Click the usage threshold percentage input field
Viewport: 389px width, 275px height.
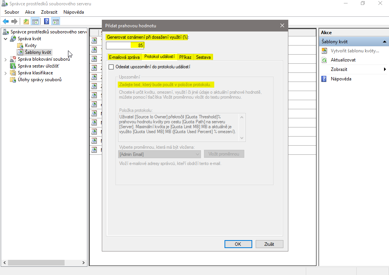125,45
